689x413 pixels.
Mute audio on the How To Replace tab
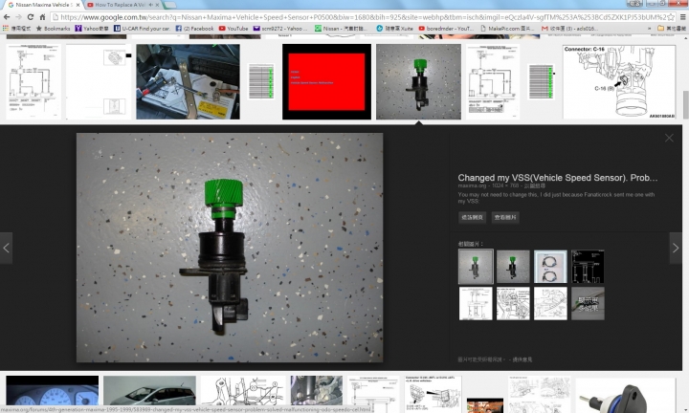151,5
